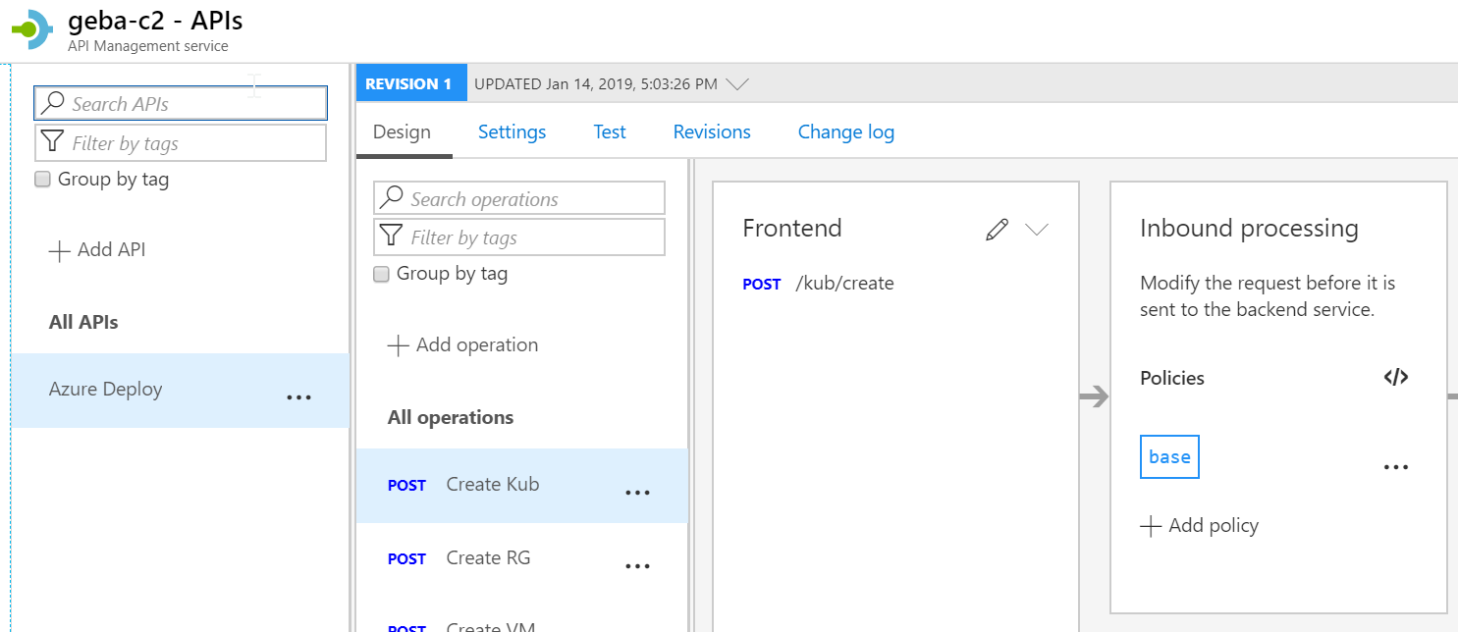This screenshot has height=632, width=1458.
Task: Enable Group by tag for operations
Action: [382, 275]
